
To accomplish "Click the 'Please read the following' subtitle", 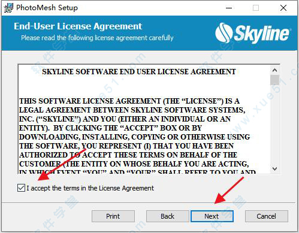I will tap(97, 38).
